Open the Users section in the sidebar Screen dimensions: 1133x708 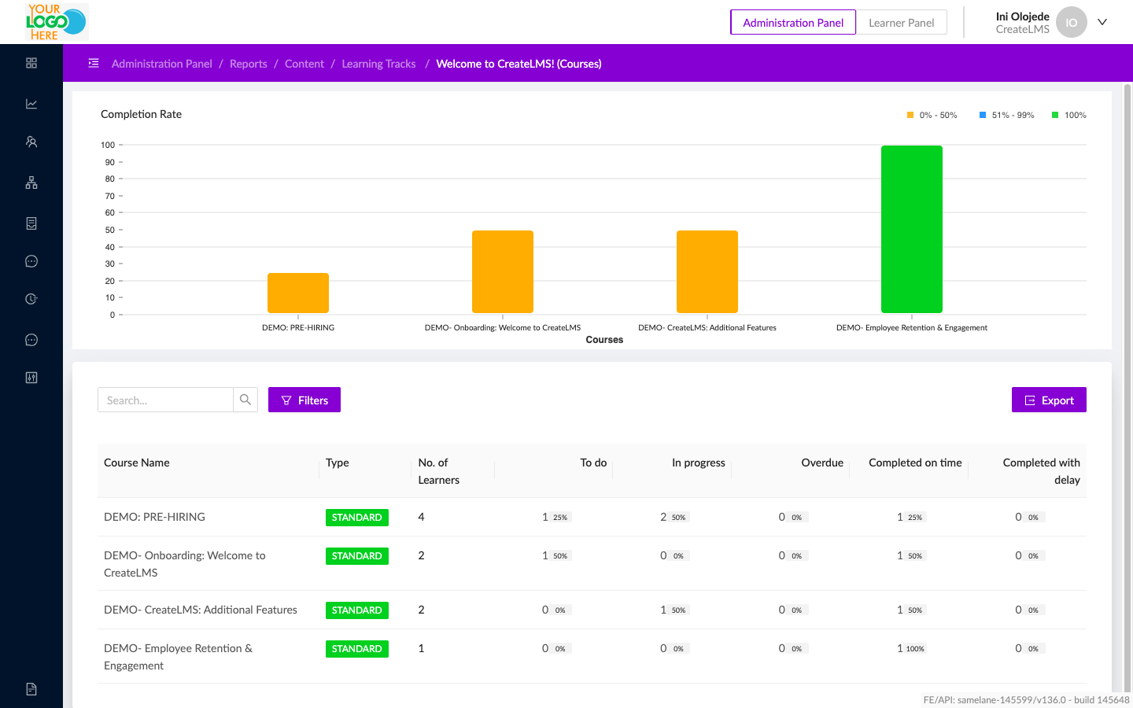tap(31, 141)
